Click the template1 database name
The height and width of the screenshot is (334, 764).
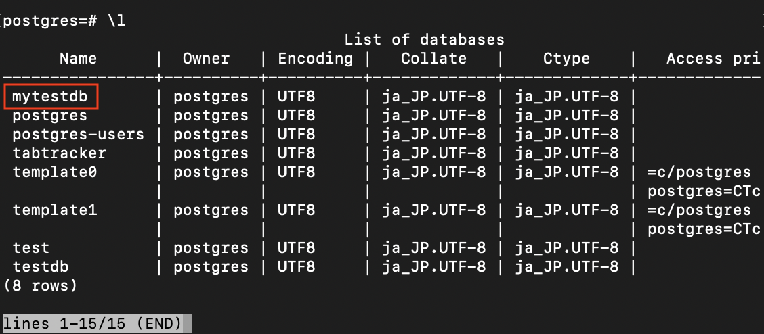click(x=55, y=210)
